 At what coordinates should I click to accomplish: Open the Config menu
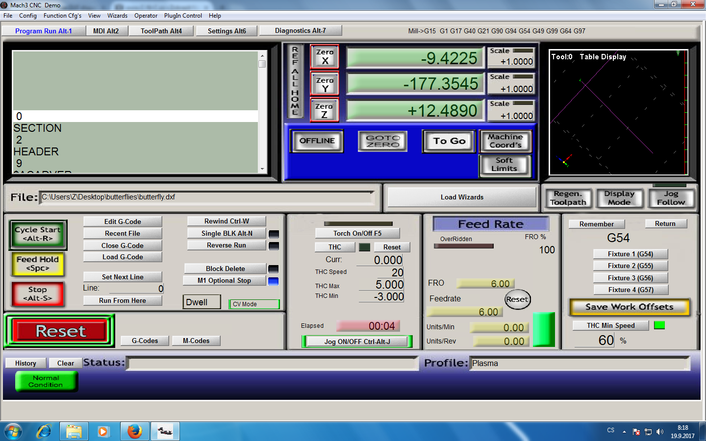point(28,16)
